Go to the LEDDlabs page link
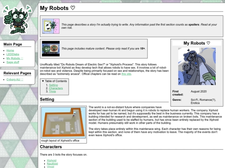The width and height of the screenshot is (225, 168). pyautogui.click(x=13, y=54)
